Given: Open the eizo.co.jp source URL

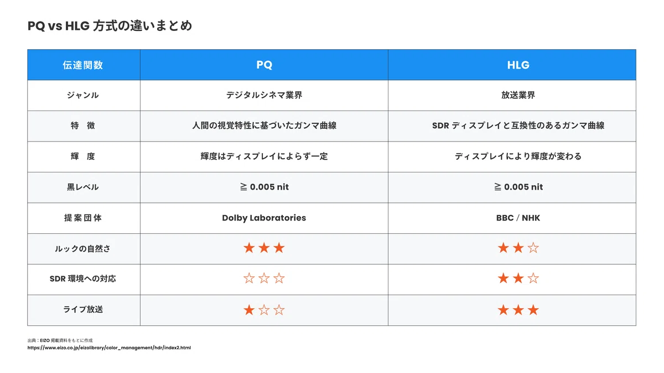Looking at the screenshot, I should click(x=109, y=348).
